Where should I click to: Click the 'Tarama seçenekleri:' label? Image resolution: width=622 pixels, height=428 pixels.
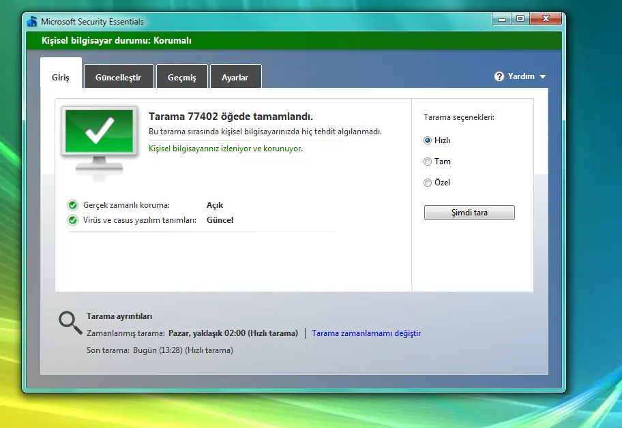(459, 117)
